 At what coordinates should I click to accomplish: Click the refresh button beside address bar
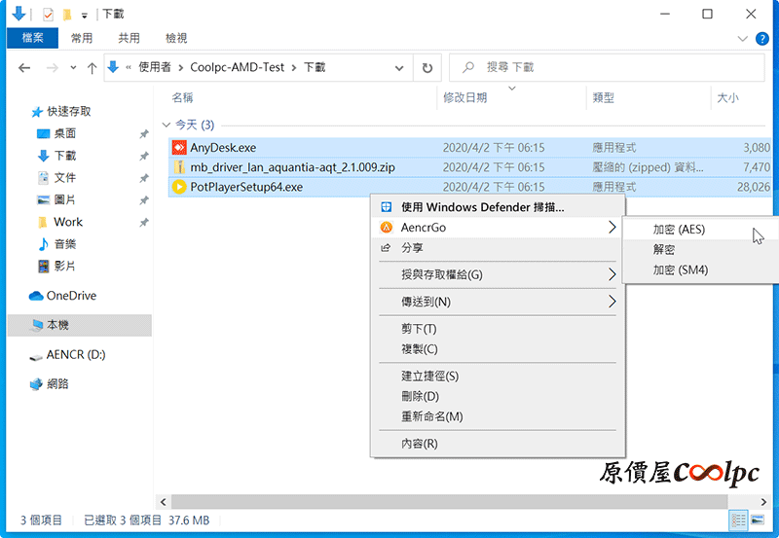[x=427, y=68]
